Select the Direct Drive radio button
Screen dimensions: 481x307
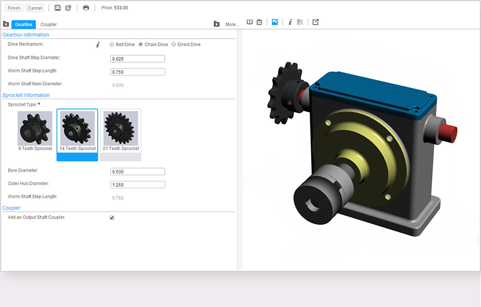tap(173, 45)
